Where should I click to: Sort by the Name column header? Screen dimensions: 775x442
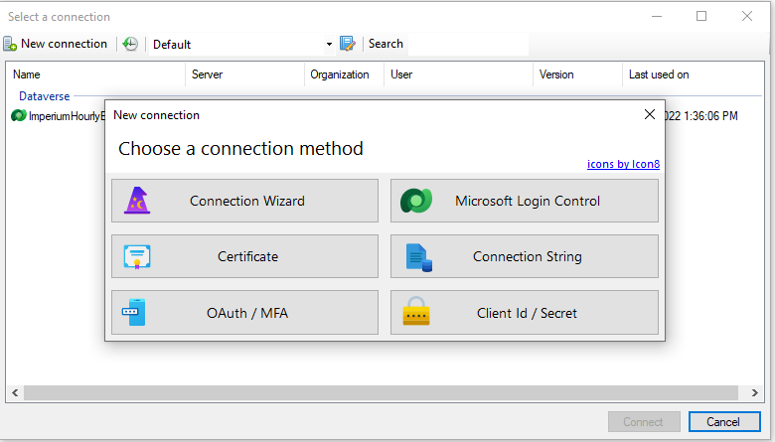tap(27, 74)
